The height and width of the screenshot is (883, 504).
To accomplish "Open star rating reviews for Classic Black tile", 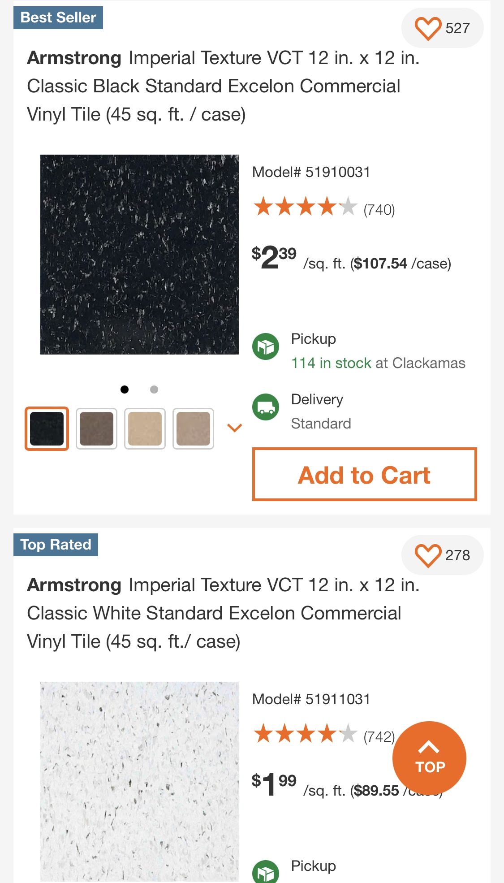I will [305, 208].
